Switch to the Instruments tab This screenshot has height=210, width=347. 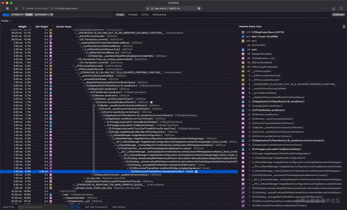pyautogui.click(x=159, y=15)
